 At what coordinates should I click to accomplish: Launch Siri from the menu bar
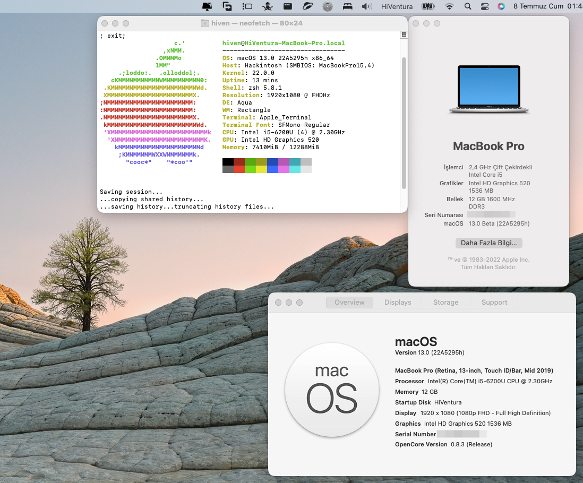(x=501, y=6)
